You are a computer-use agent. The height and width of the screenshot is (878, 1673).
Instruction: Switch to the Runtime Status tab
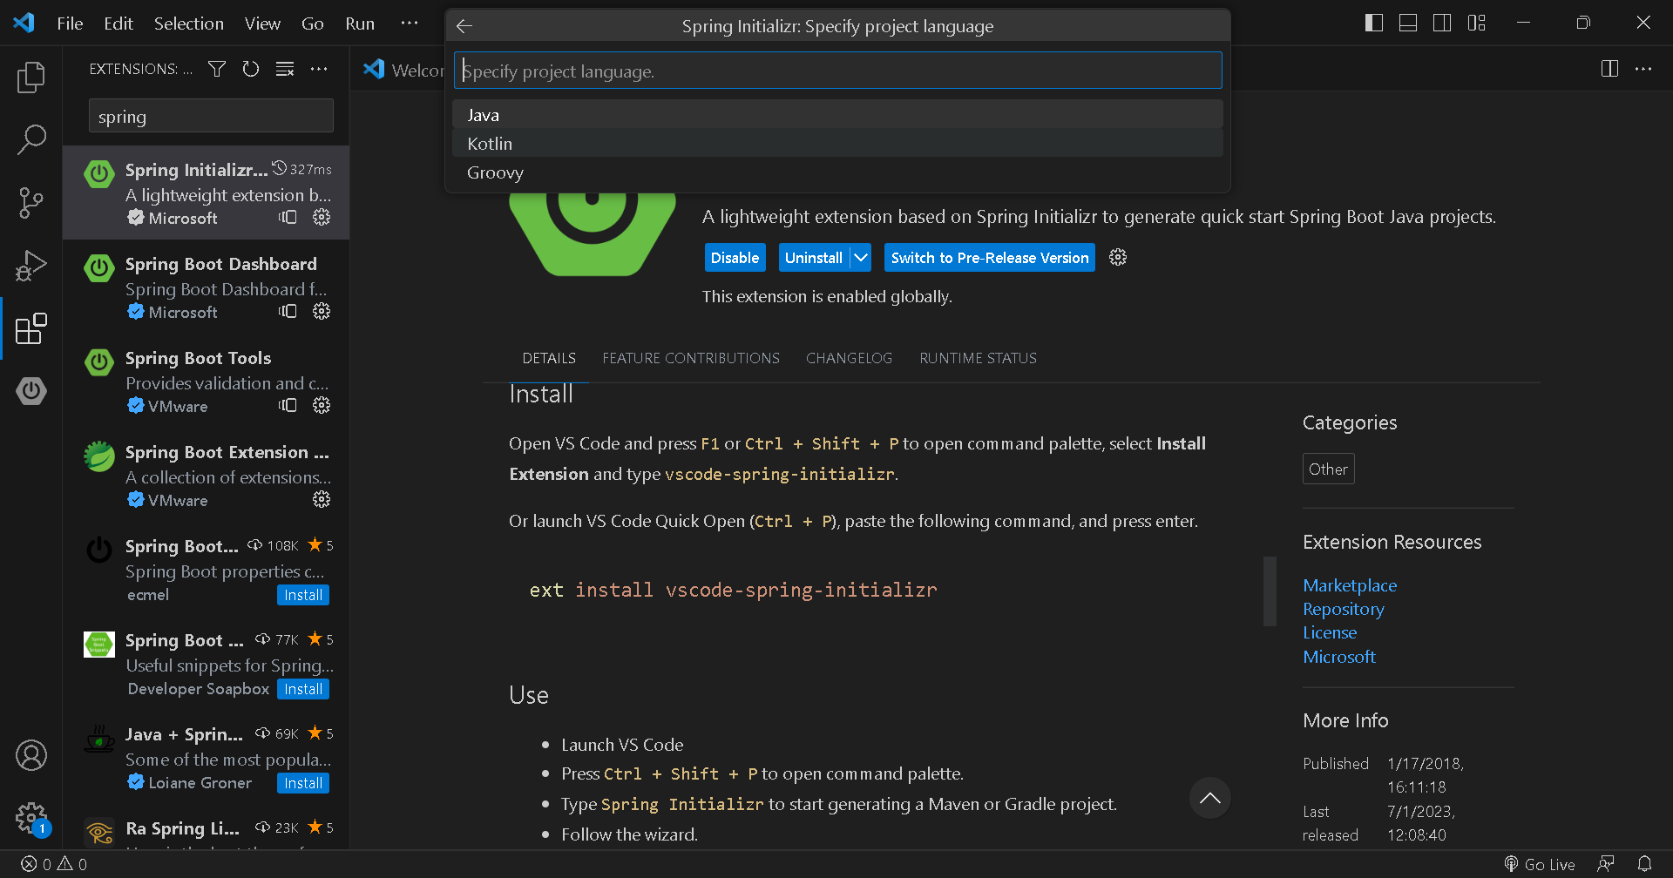point(978,358)
